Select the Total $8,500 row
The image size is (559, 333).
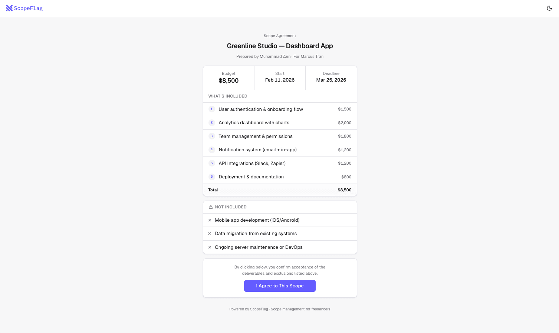pos(280,189)
